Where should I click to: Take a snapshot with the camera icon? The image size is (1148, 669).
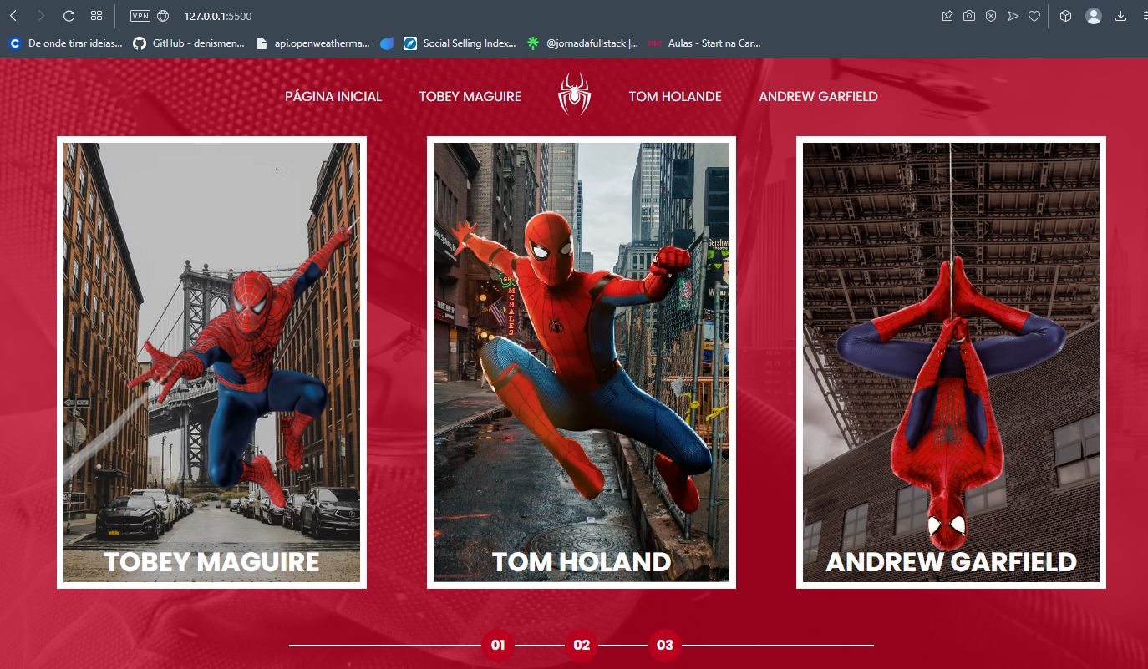[968, 16]
